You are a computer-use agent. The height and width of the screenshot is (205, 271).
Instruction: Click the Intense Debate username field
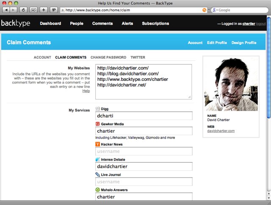(144, 166)
